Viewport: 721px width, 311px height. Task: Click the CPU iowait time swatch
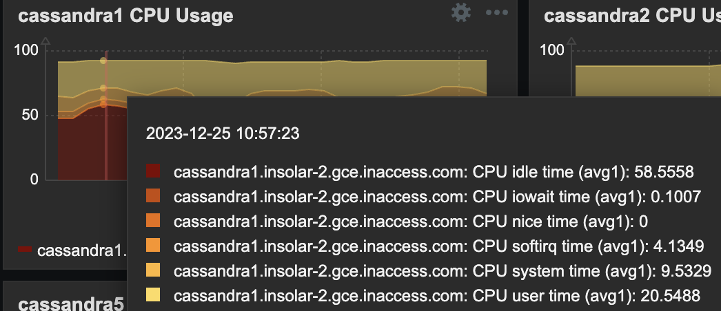pos(153,197)
